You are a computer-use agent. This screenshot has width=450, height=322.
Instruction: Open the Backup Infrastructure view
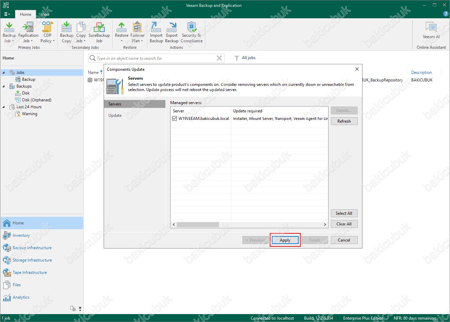coord(32,248)
